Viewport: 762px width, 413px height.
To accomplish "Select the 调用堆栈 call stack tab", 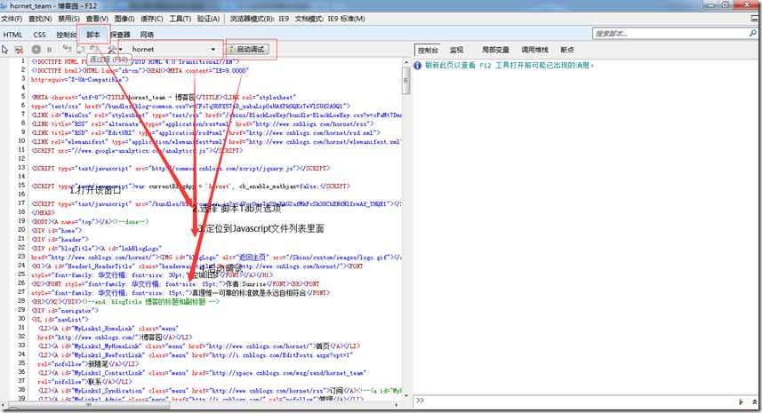I will pyautogui.click(x=534, y=50).
